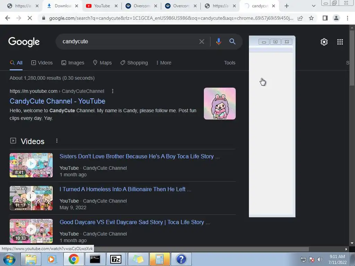The image size is (355, 266).
Task: Open options for CandyCuteChannel result
Action: click(x=113, y=91)
